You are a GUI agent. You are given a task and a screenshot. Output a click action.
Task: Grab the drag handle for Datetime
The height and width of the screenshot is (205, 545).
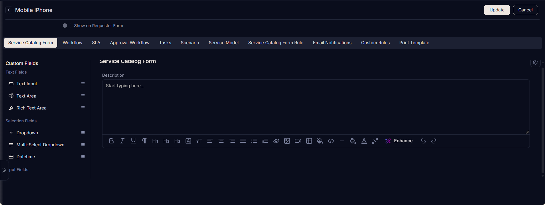click(x=83, y=157)
